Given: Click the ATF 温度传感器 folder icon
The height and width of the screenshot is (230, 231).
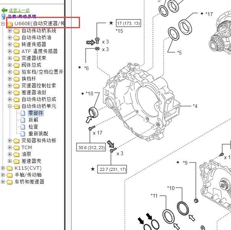Looking at the screenshot, I should point(16,51).
